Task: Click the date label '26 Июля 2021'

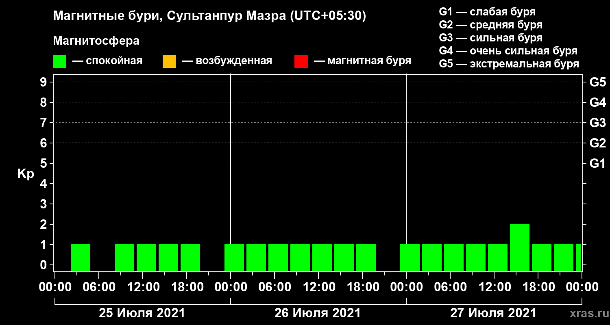Action: tap(318, 313)
